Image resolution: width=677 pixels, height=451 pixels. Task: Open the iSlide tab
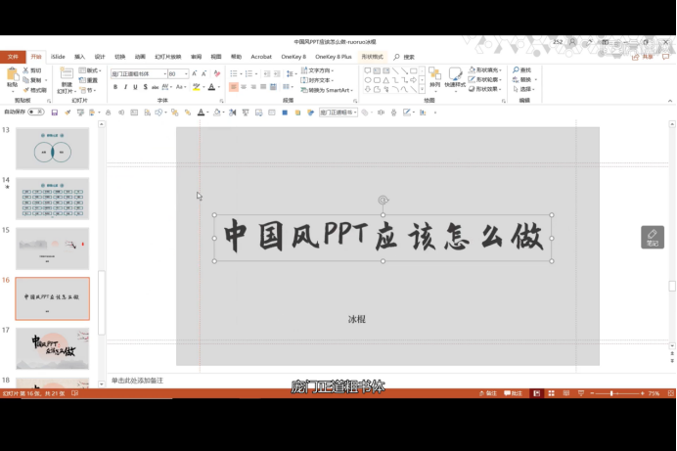pos(58,57)
